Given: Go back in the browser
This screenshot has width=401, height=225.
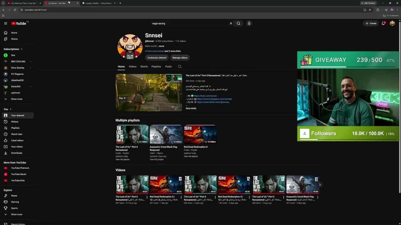Looking at the screenshot, I should pos(3,10).
